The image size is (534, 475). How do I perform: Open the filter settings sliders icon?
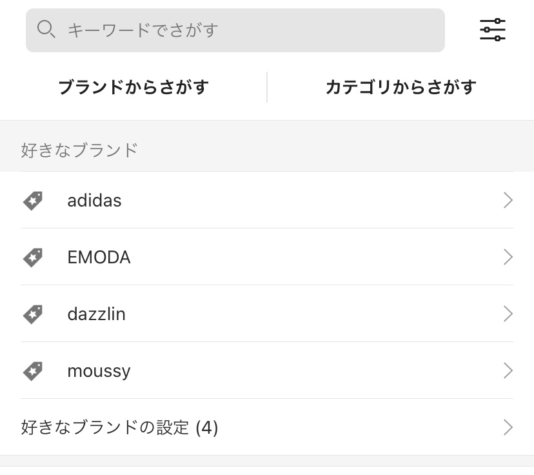click(493, 30)
